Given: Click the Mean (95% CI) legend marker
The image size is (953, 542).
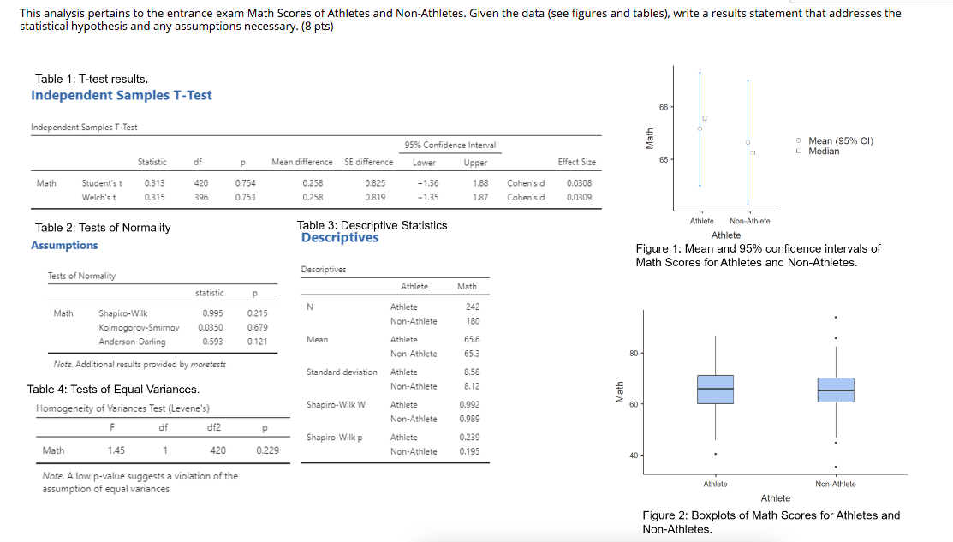Looking at the screenshot, I should point(798,140).
